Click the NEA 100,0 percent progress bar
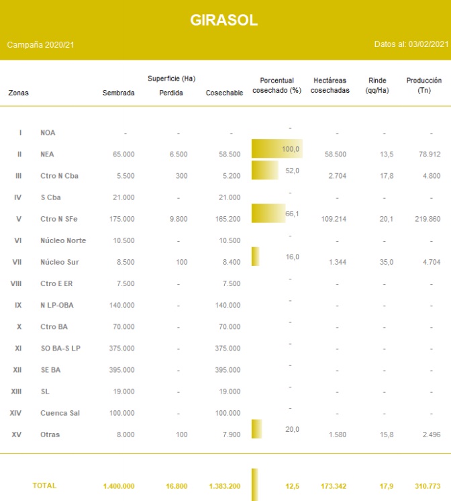The image size is (451, 501). tap(276, 149)
